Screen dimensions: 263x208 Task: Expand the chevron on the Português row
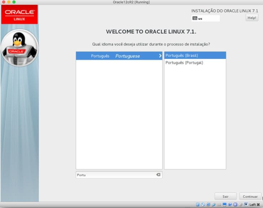(160, 56)
